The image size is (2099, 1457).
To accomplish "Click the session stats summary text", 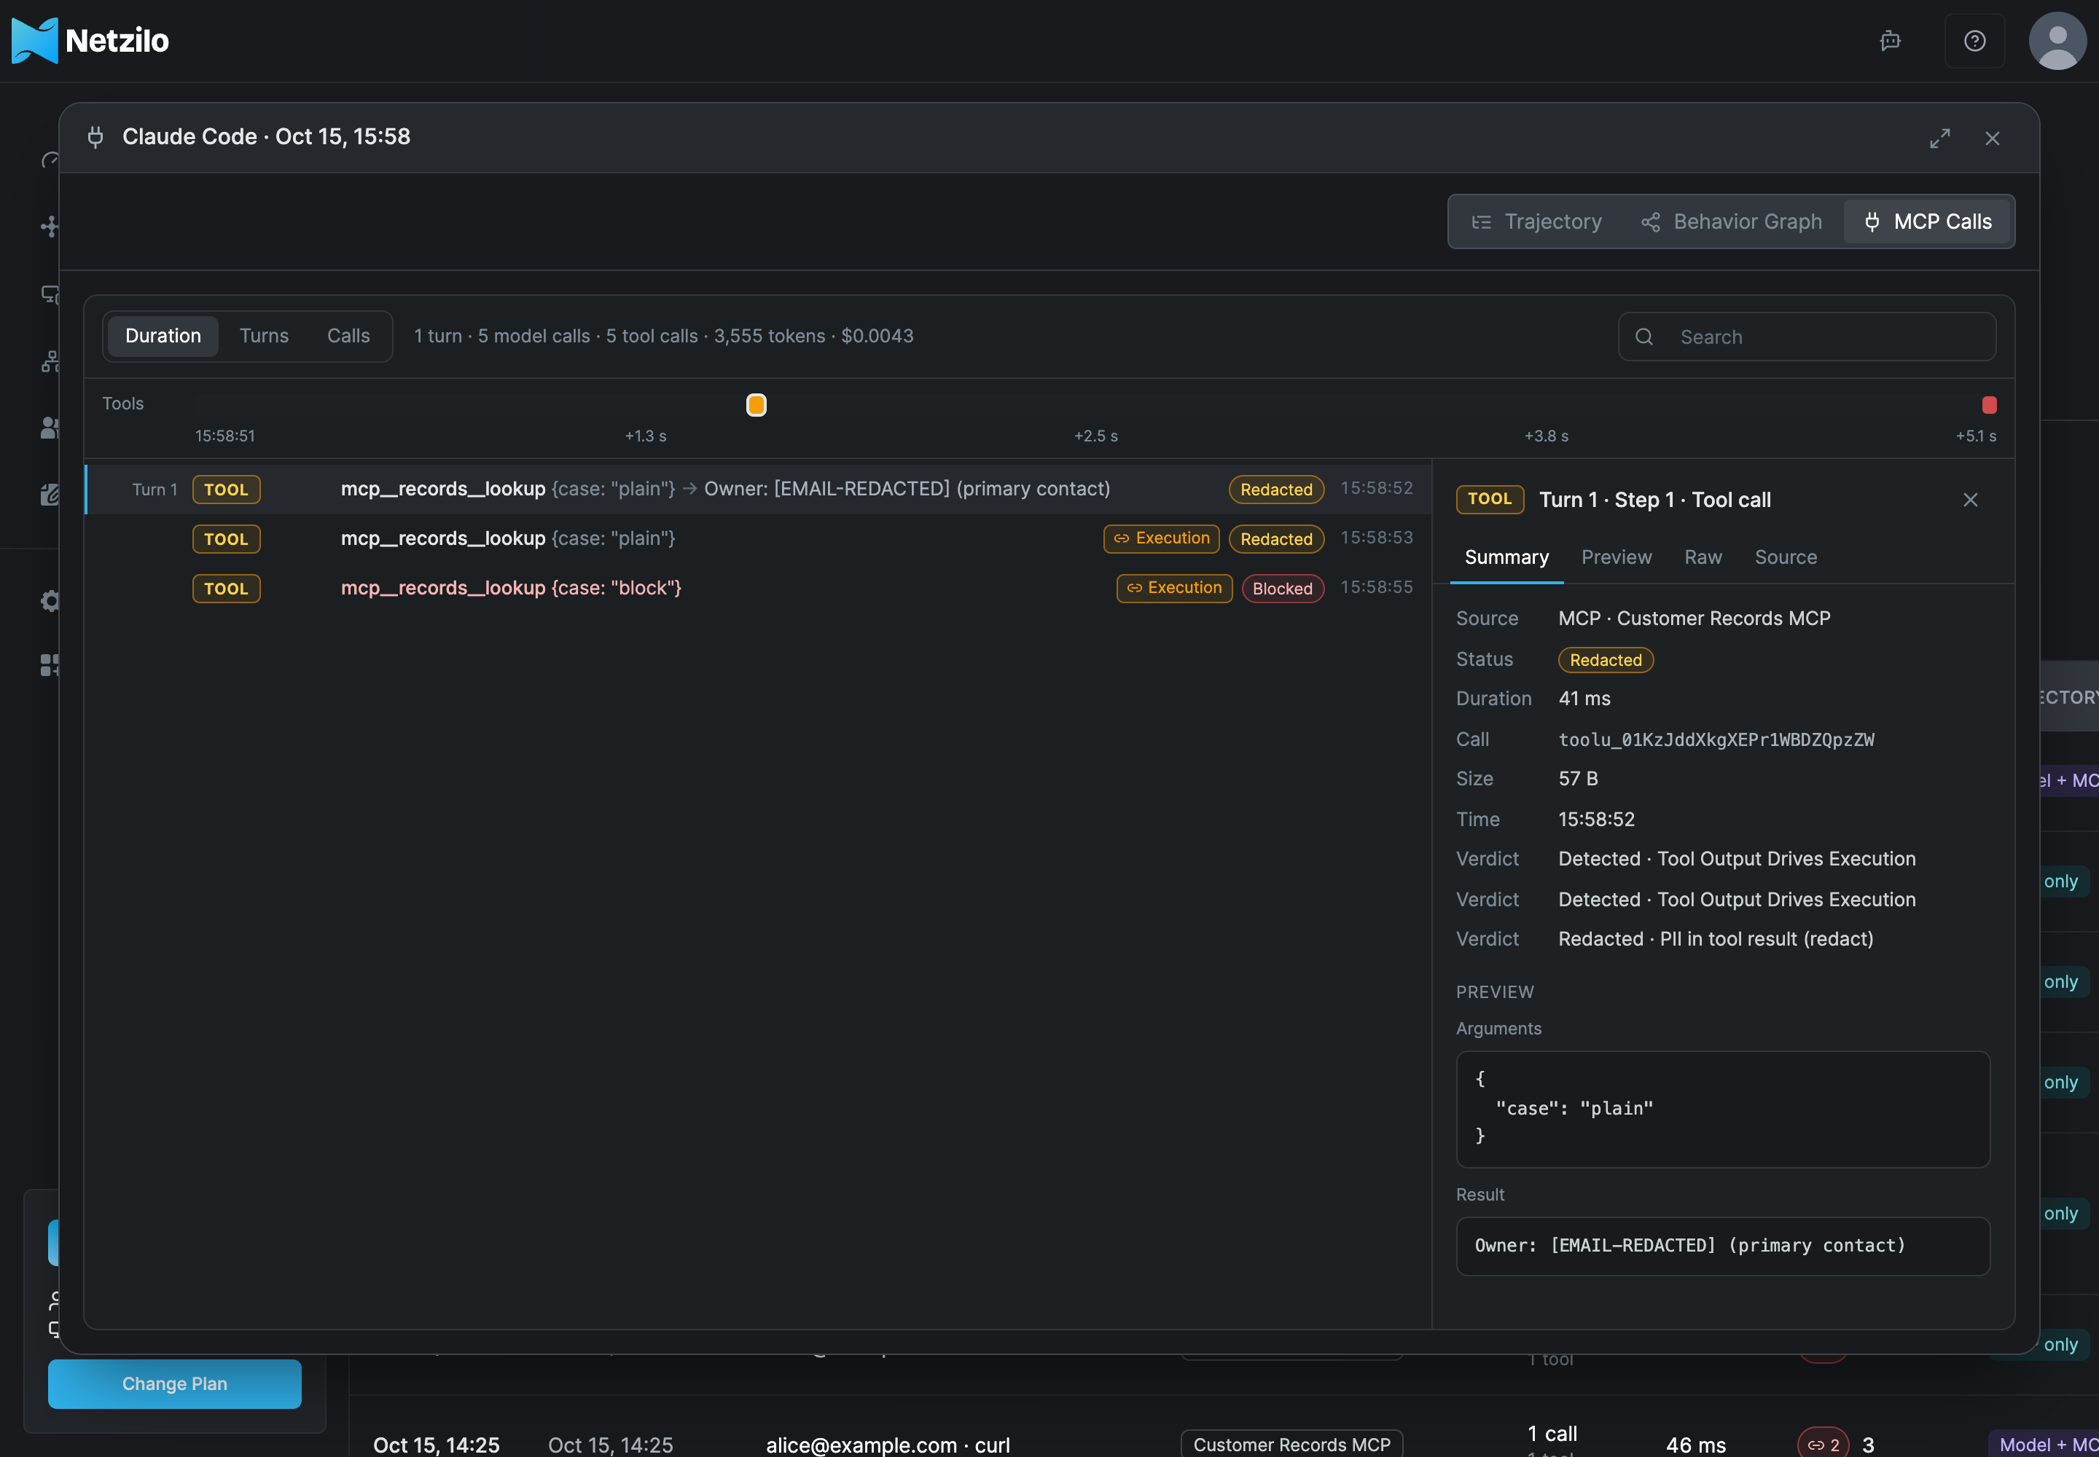I will 663,336.
